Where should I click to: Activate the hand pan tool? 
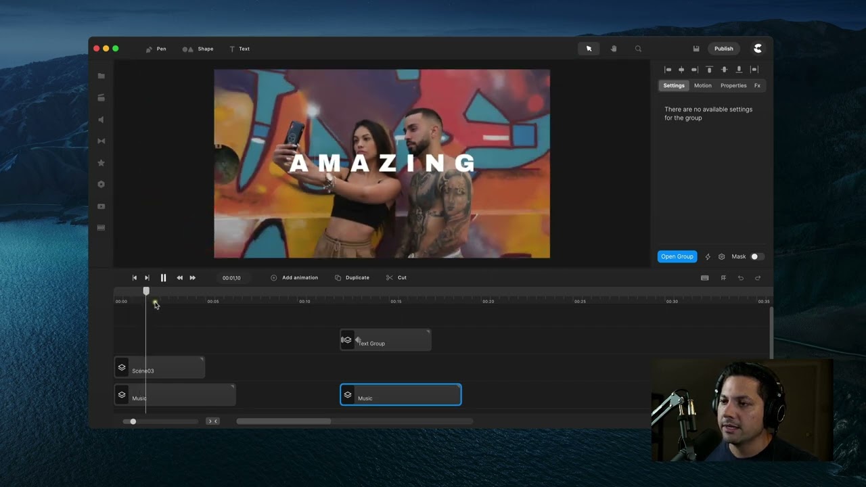(x=614, y=49)
